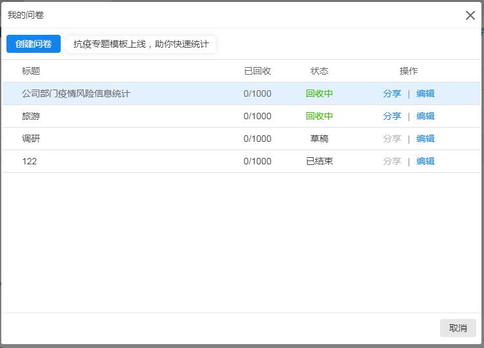
Task: Click 分享 for the 旅游 questionnaire
Action: tap(392, 116)
